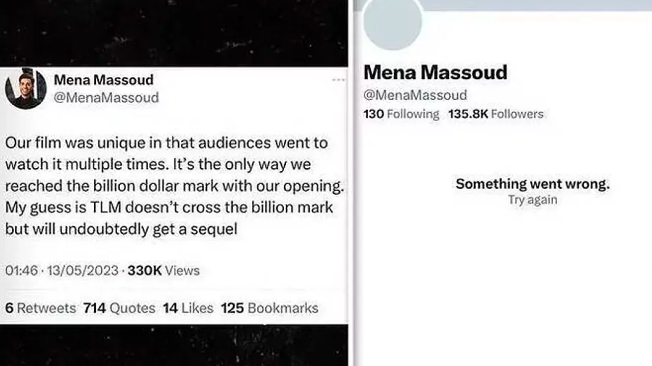652x366 pixels.
Task: Click the tweet author's profile picture
Action: 26,88
